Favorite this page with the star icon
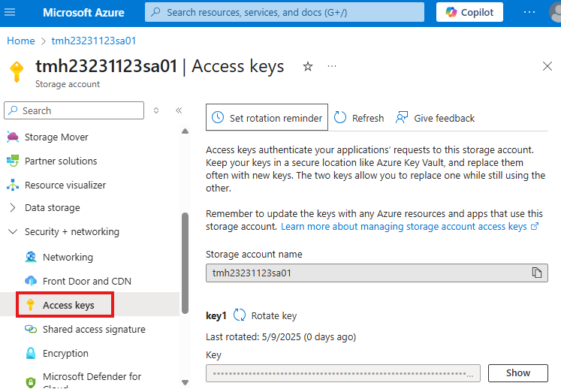The height and width of the screenshot is (389, 561). pos(308,66)
